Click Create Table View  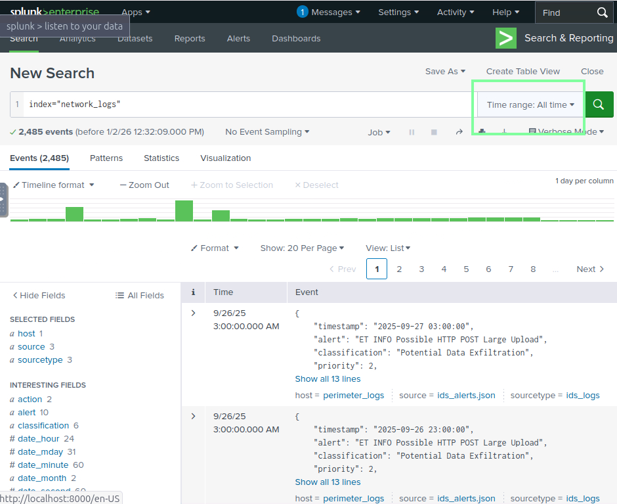click(x=522, y=72)
